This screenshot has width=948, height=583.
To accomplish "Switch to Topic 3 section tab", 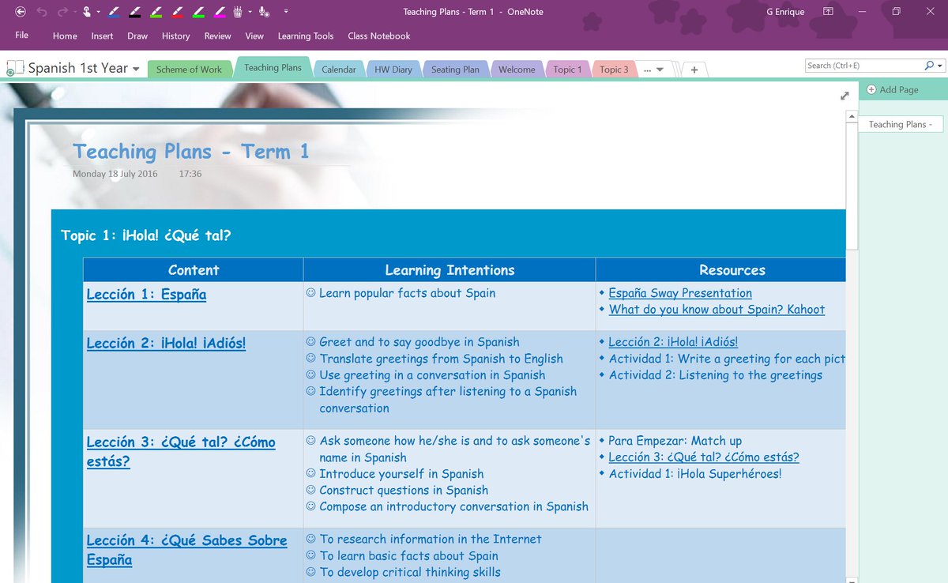I will pyautogui.click(x=614, y=70).
